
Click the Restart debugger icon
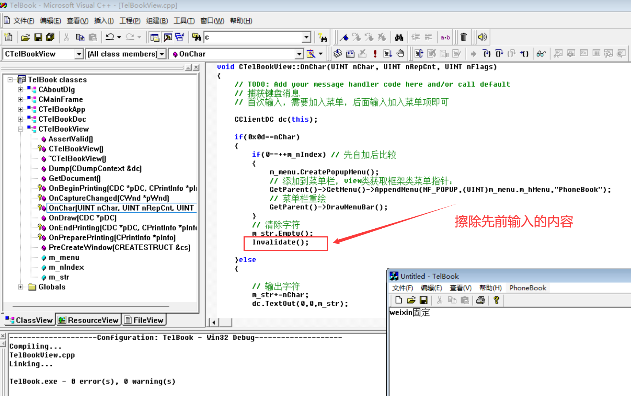pos(419,54)
